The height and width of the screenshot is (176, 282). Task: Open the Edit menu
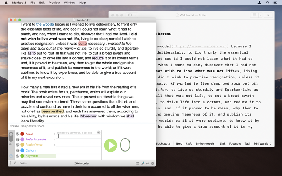coord(42,3)
